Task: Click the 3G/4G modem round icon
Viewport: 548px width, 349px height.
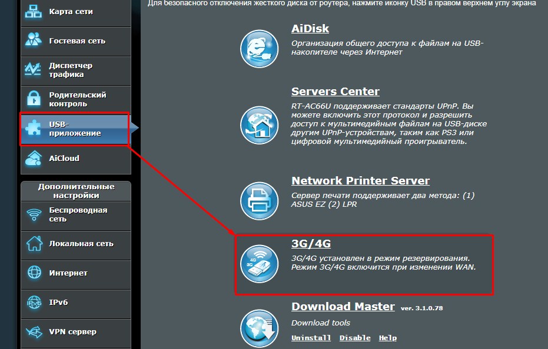Action: click(260, 264)
